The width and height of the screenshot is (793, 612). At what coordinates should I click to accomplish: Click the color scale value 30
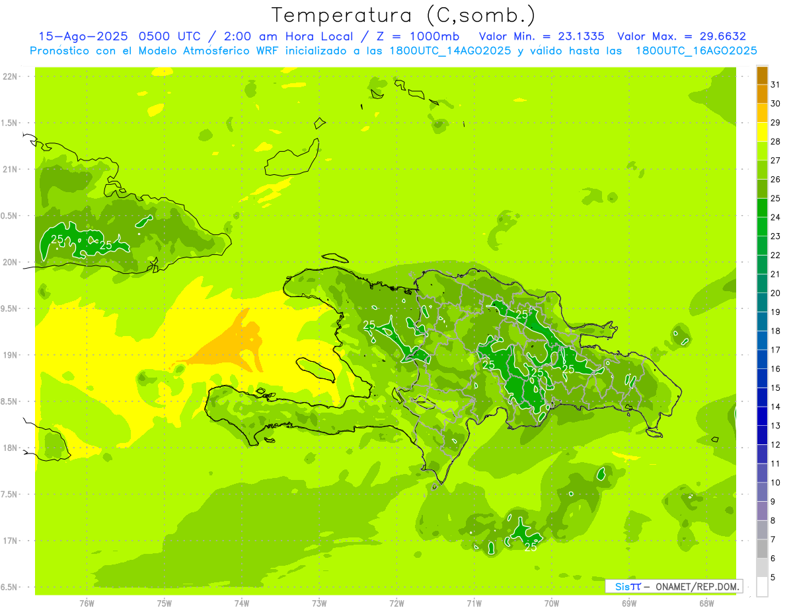click(x=776, y=104)
